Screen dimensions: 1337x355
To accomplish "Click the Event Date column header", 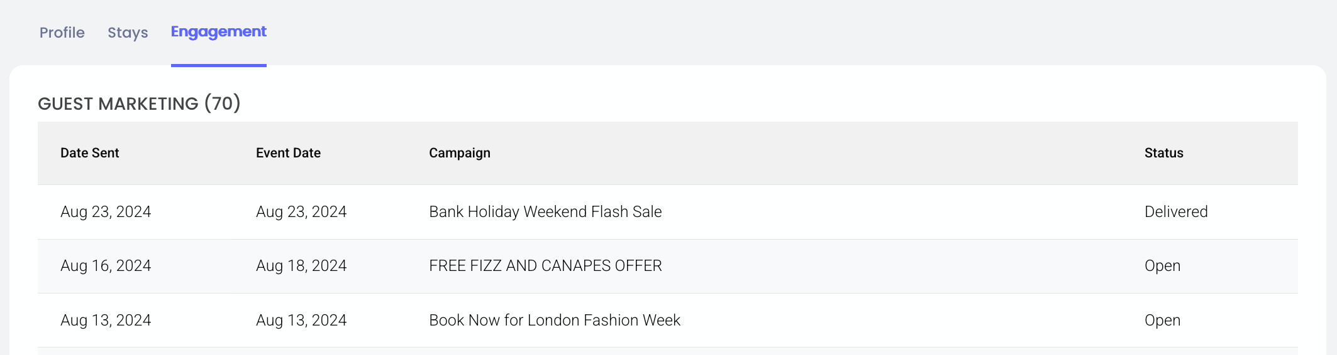I will pos(288,153).
